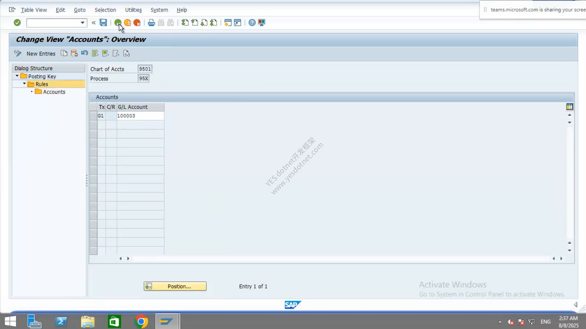Click the Undo Change icon
Viewport: 586px width, 329px height.
[x=85, y=53]
